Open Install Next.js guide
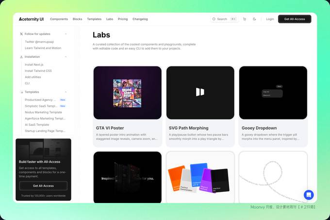Viewport: 330px width, 220px height. pyautogui.click(x=34, y=65)
